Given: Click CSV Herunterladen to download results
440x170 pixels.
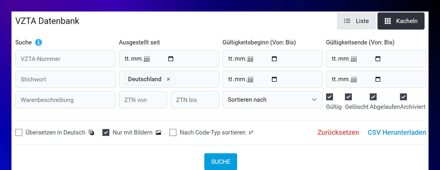Looking at the screenshot, I should (x=396, y=132).
